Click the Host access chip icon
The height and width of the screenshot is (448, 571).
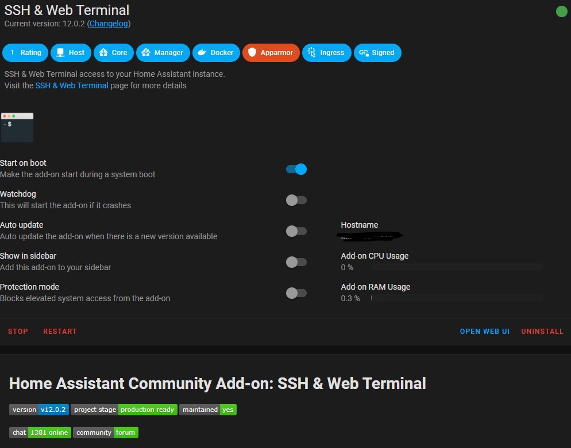click(60, 53)
